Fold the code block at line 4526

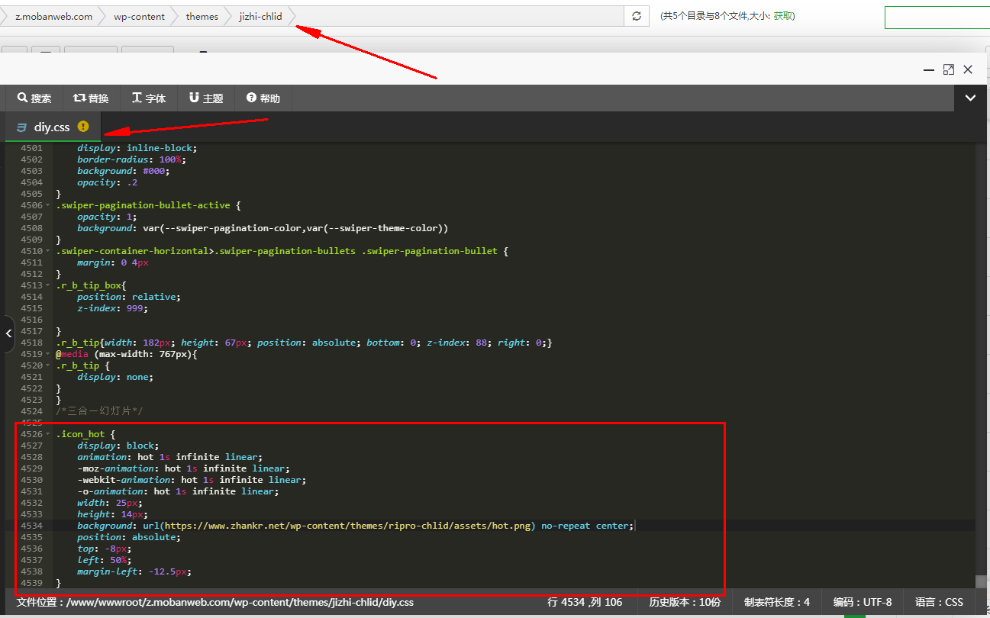click(48, 434)
